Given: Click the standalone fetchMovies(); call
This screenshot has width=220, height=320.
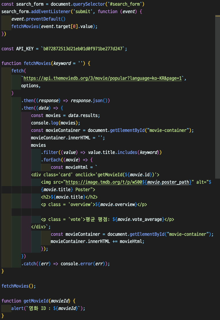Looking at the screenshot, I should click(19, 286).
